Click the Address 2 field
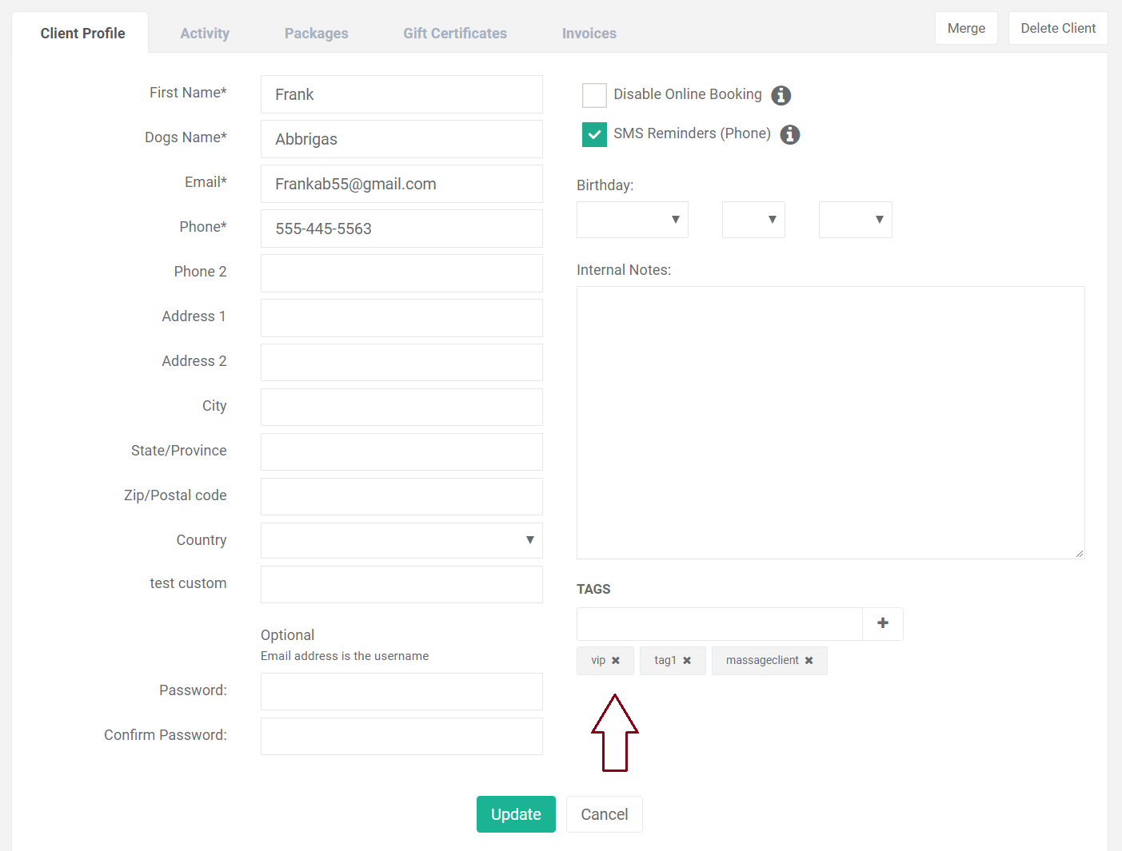1122x851 pixels. [401, 362]
